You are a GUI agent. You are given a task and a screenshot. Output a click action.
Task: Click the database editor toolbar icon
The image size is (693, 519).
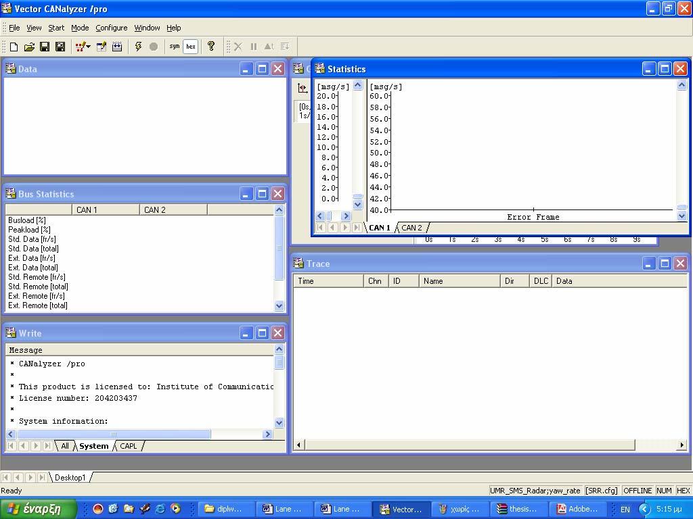click(102, 47)
